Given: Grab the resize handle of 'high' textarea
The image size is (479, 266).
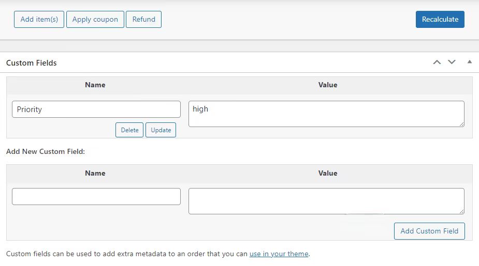Looking at the screenshot, I should pos(461,124).
